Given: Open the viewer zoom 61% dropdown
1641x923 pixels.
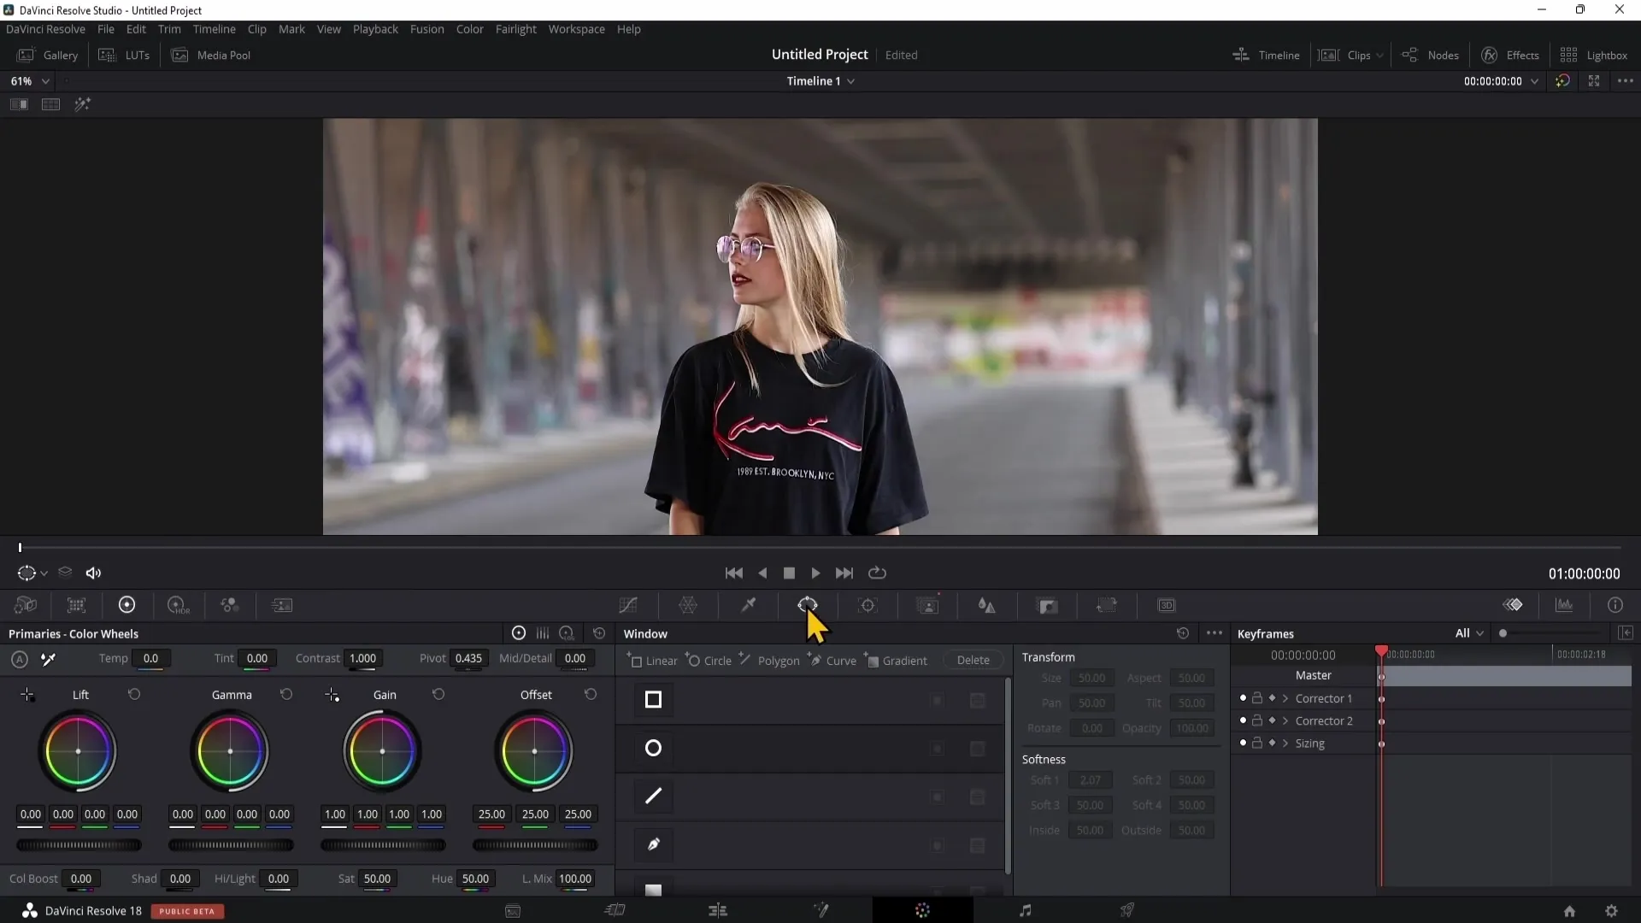Looking at the screenshot, I should click(x=45, y=81).
